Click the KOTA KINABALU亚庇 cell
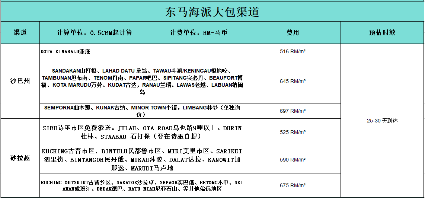 point(142,51)
